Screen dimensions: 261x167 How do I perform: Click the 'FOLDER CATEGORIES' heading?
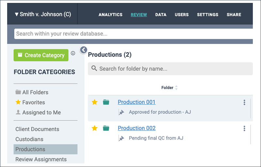coord(44,72)
